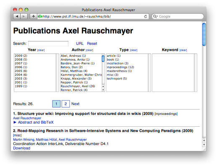Open the URL link
The width and height of the screenshot is (217, 166).
click(x=80, y=43)
